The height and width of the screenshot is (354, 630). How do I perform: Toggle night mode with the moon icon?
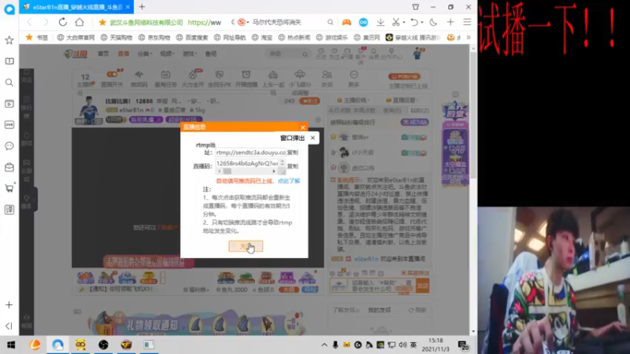coord(433,23)
